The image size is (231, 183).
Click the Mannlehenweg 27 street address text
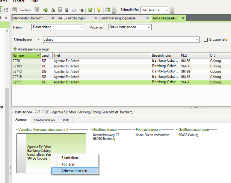click(106, 135)
